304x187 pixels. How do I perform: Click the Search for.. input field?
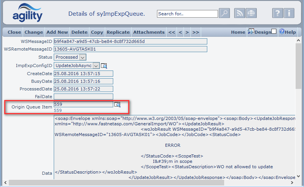[x=187, y=14]
